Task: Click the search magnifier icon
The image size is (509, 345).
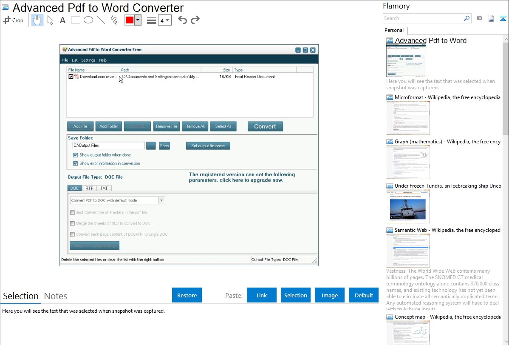Action: (467, 18)
